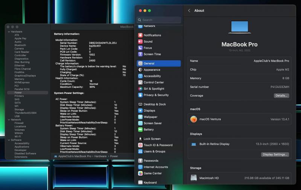Screen dimensions: 301x190
Task: Collapse the Network tree in System Information
Action: click(9, 119)
